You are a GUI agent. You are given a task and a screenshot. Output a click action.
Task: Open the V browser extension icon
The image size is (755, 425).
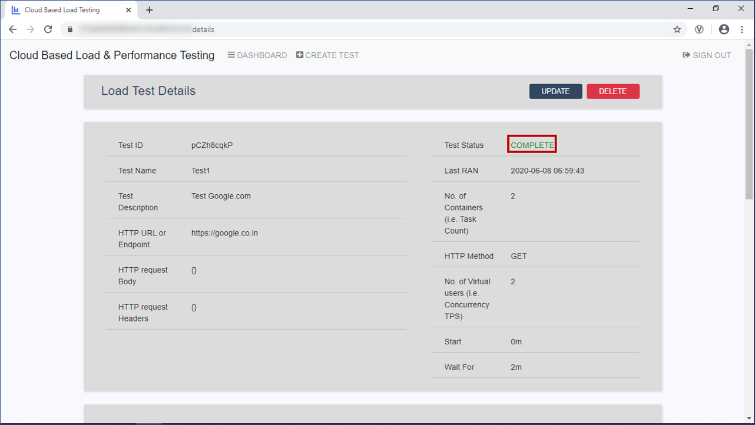point(700,29)
